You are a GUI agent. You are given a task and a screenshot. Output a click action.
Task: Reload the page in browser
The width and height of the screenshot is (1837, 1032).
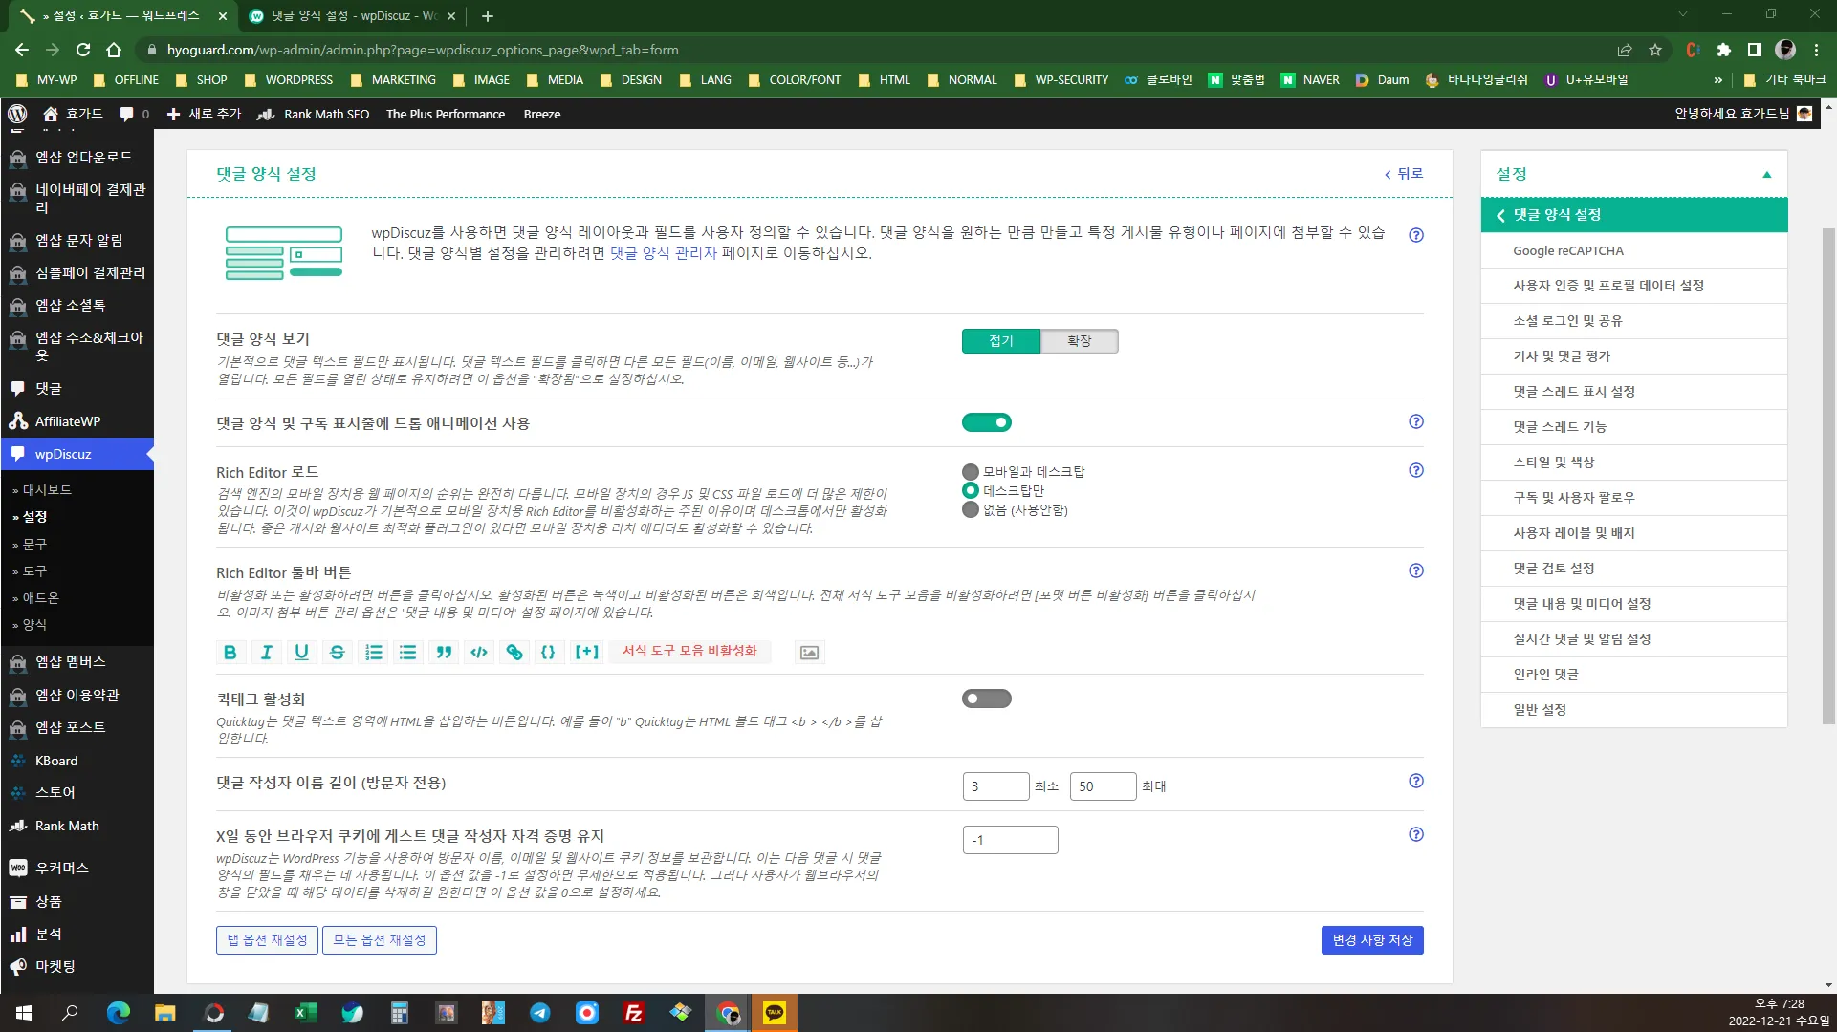tap(83, 50)
